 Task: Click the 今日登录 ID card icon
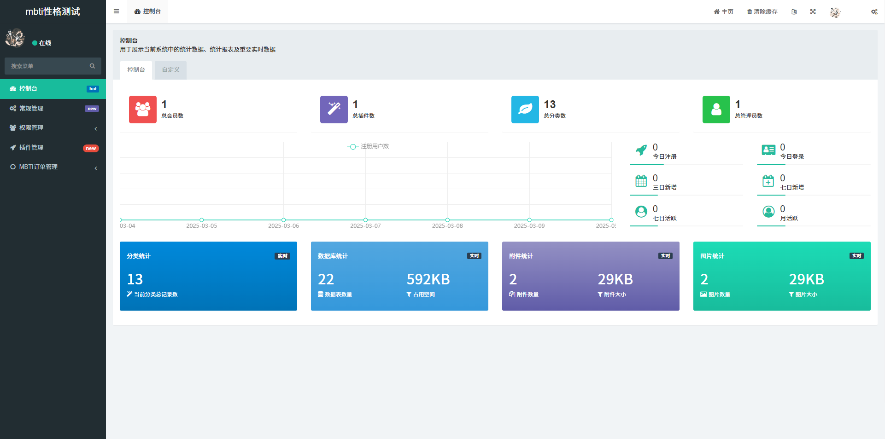pos(768,150)
